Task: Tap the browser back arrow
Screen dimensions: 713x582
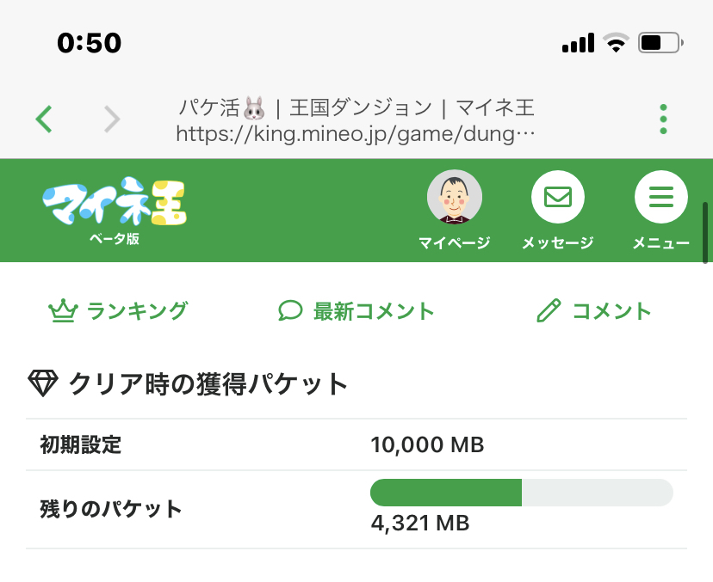Action: 45,119
